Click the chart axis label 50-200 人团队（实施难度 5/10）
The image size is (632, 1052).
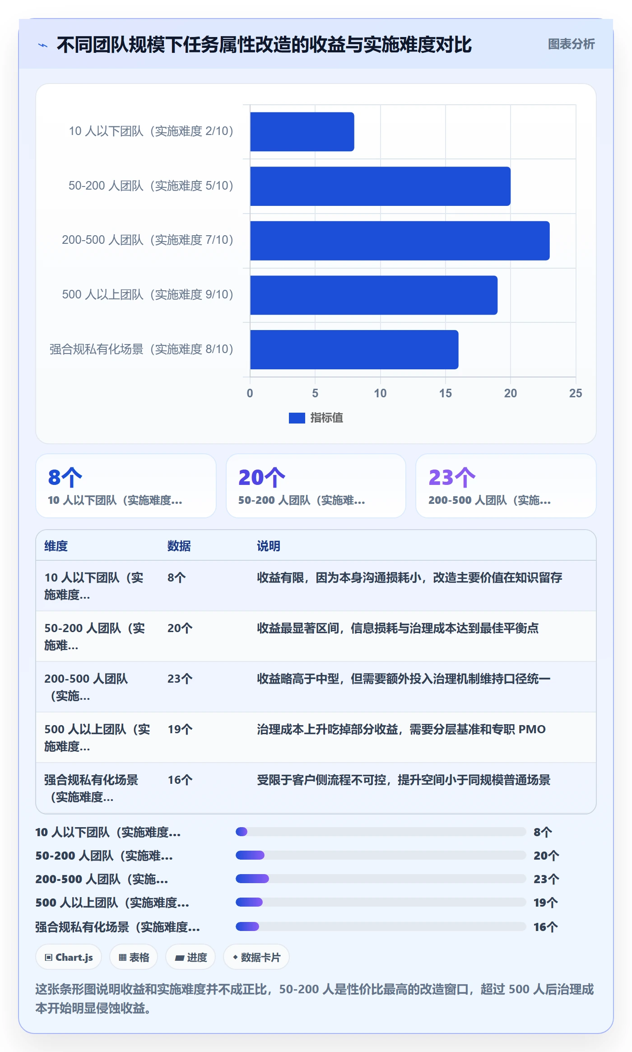(x=151, y=186)
